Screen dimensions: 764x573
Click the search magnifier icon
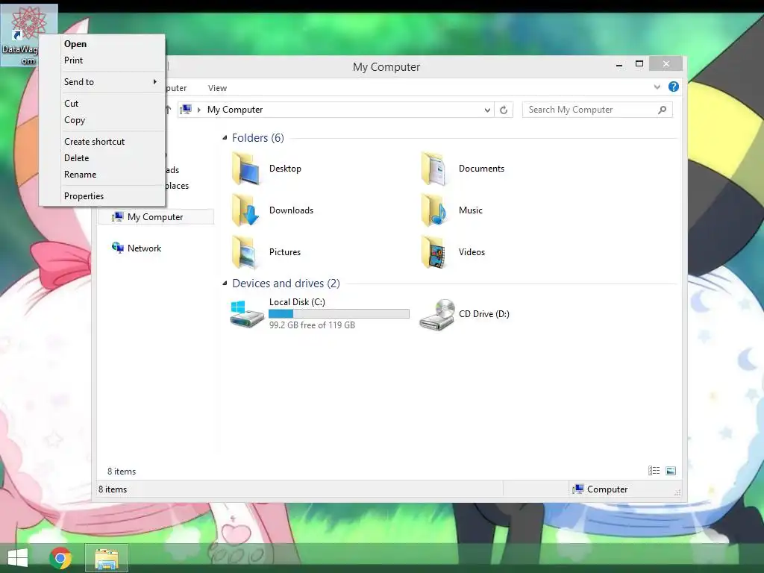coord(662,110)
